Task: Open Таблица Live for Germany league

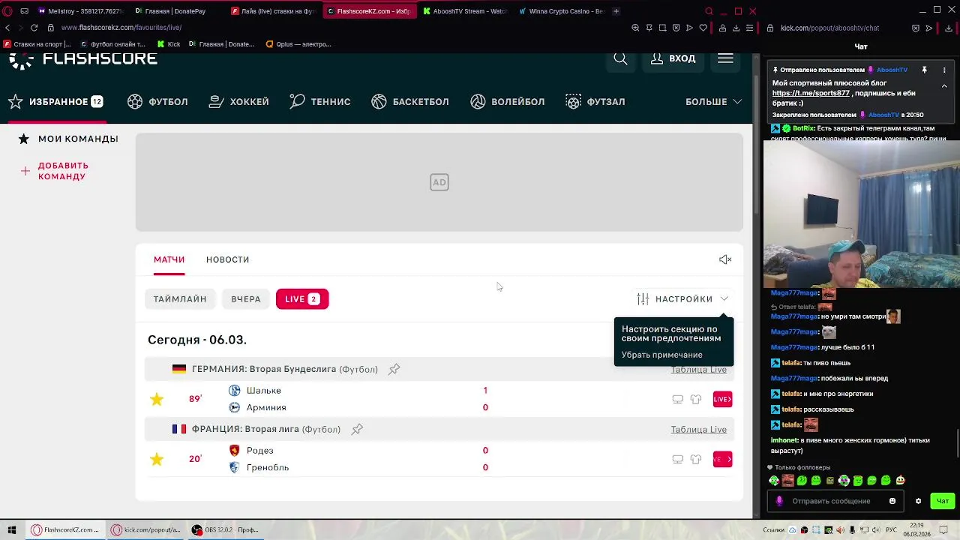Action: 698,370
